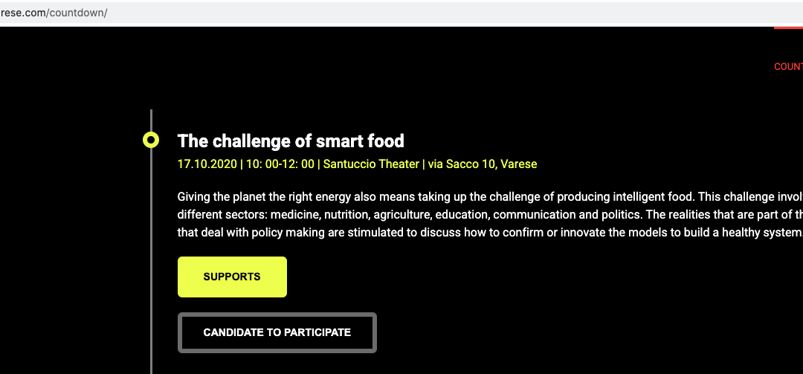Open the red COUNT navigation item
Image resolution: width=803 pixels, height=374 pixels.
[788, 67]
